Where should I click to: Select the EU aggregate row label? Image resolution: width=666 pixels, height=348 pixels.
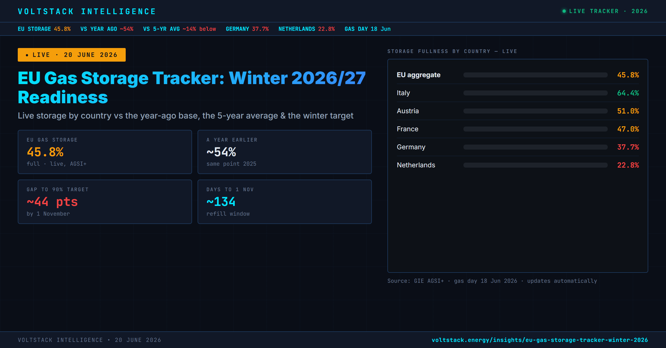418,75
